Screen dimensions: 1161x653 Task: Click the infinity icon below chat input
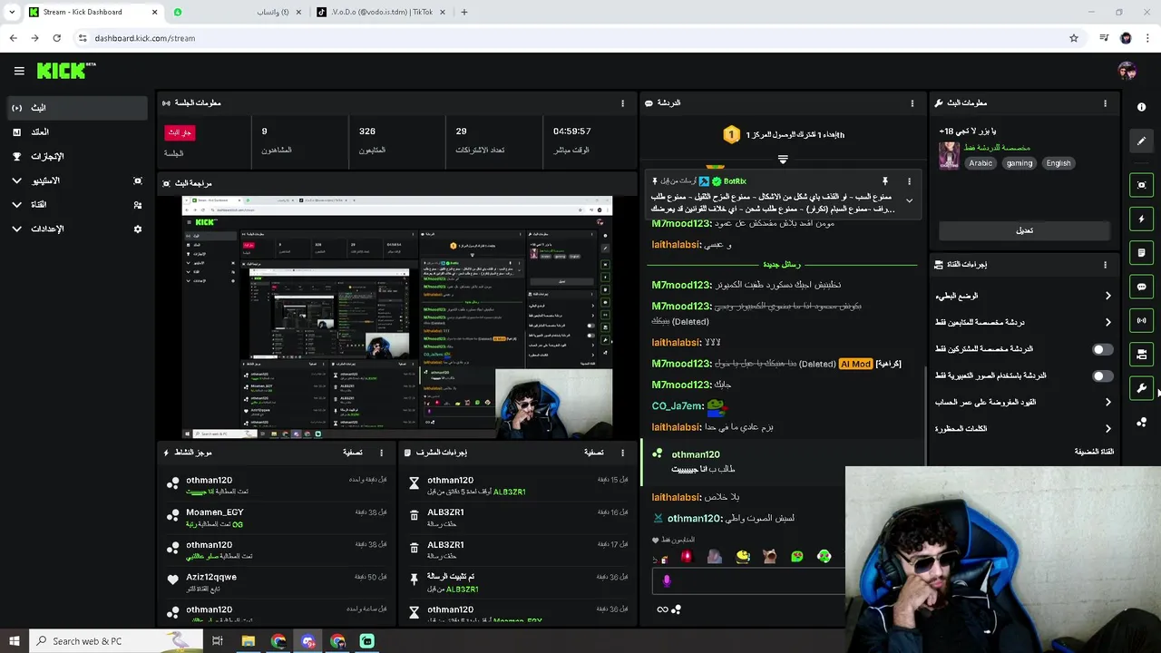(x=662, y=609)
